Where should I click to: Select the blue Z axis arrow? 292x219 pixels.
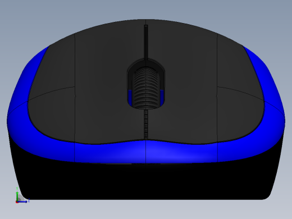click(22, 202)
